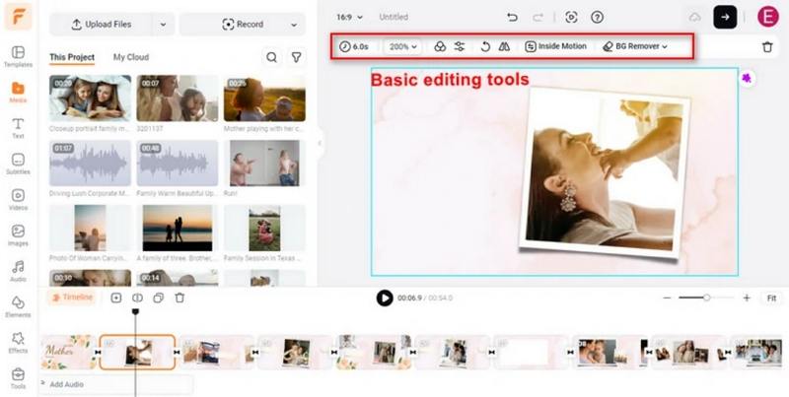Expand the BG Remover dropdown
This screenshot has width=789, height=397.
[x=636, y=46]
